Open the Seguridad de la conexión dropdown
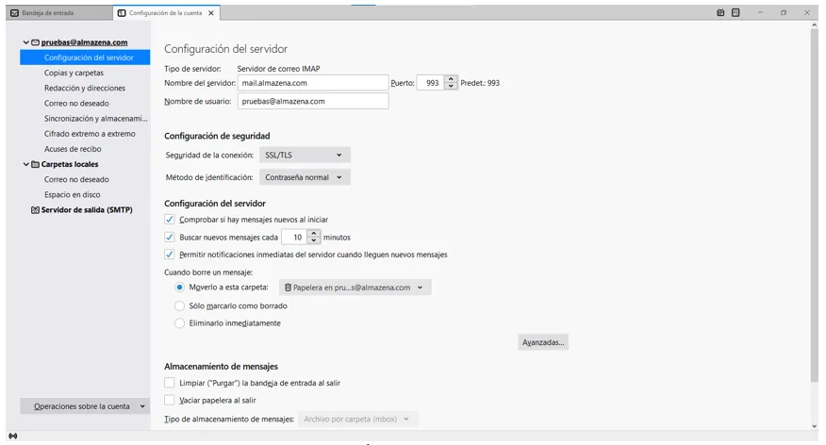This screenshot has width=826, height=445. (x=305, y=155)
